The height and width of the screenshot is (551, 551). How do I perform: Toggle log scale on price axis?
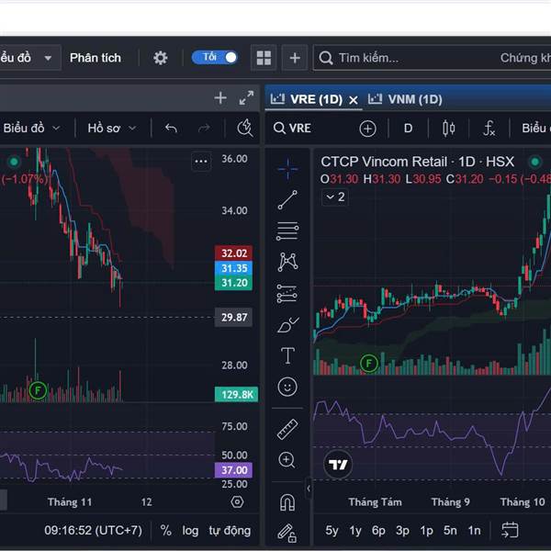point(190,530)
